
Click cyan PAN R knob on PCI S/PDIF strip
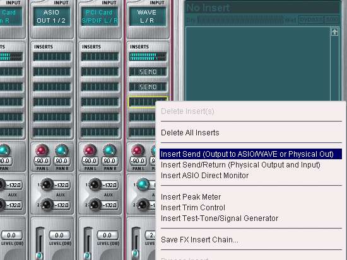click(109, 150)
